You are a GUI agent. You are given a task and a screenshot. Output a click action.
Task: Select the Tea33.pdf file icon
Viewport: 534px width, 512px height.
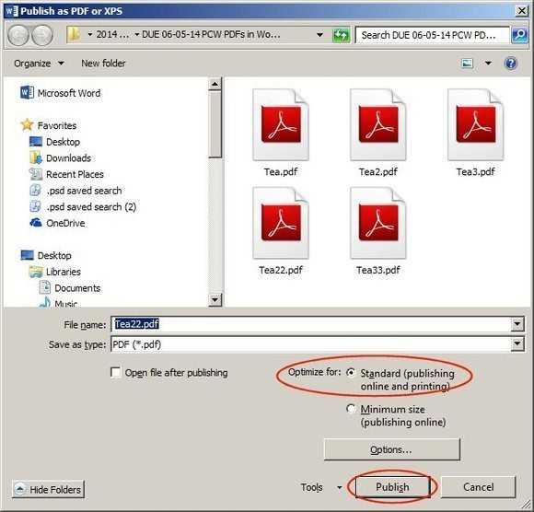click(x=378, y=223)
